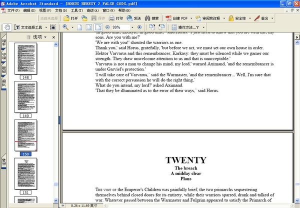The width and height of the screenshot is (300, 208).
Task: Open the 高级(A) menu
Action: [x=92, y=10]
